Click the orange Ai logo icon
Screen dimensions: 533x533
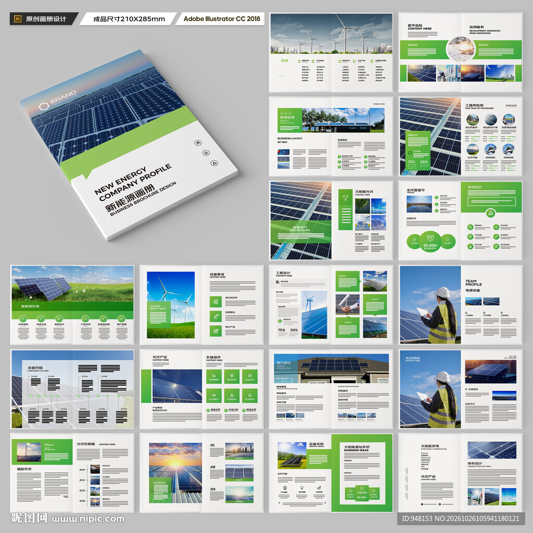pyautogui.click(x=18, y=19)
